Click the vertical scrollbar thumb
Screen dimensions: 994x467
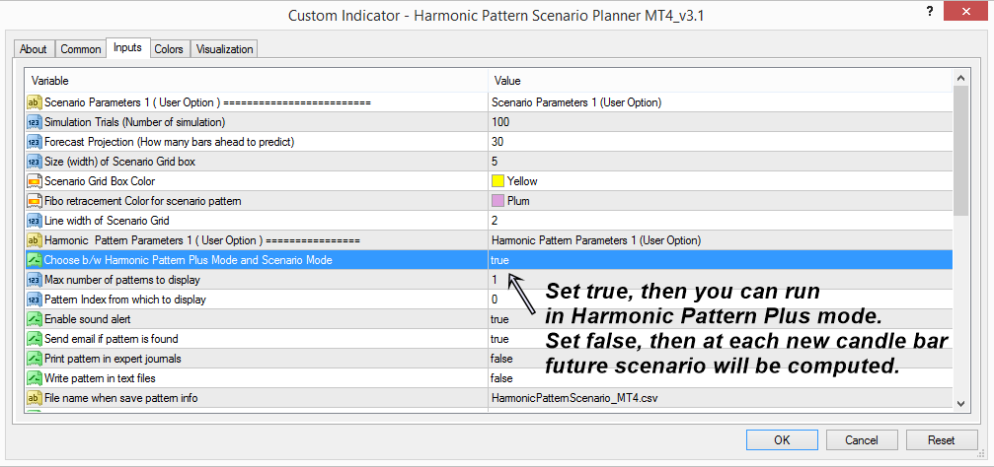pos(960,151)
